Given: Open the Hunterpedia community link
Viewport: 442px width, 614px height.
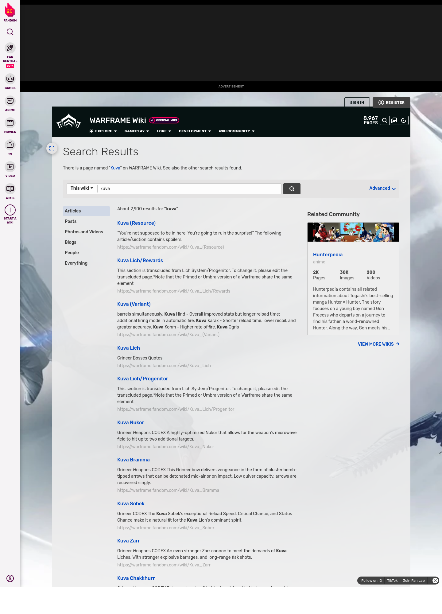Looking at the screenshot, I should tap(328, 255).
